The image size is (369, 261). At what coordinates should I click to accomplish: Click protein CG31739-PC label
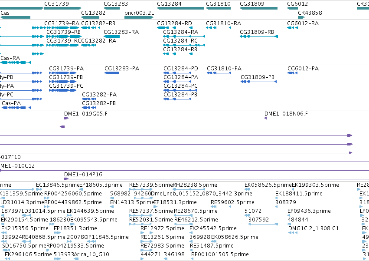coord(66,86)
